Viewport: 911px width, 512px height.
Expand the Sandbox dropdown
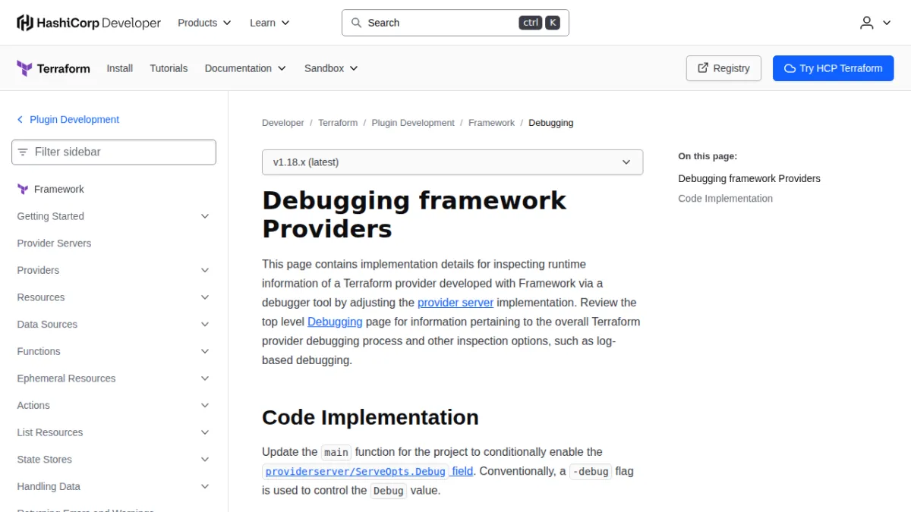tap(331, 68)
